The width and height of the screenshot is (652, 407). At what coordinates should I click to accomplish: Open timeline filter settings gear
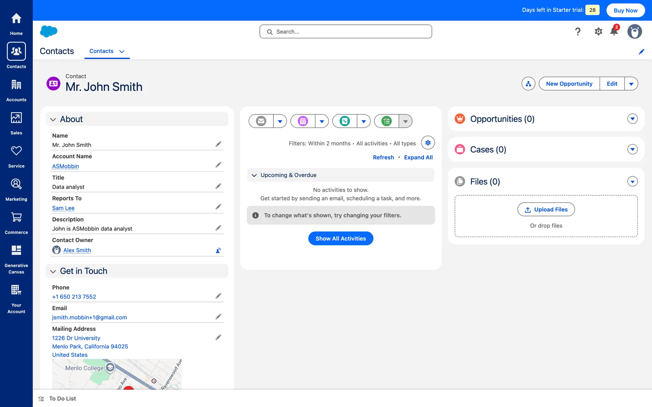click(x=428, y=143)
